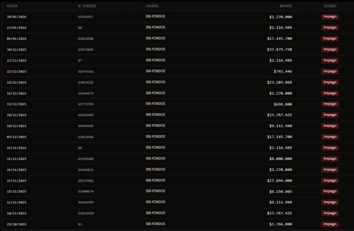Click Impago badge for cheque 62775785
Screen dimensions: 354x231
point(330,104)
